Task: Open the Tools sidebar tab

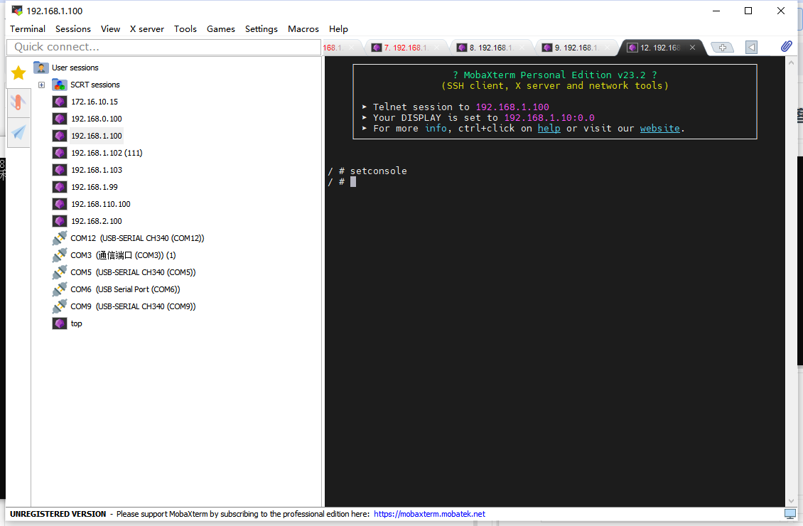Action: point(18,102)
